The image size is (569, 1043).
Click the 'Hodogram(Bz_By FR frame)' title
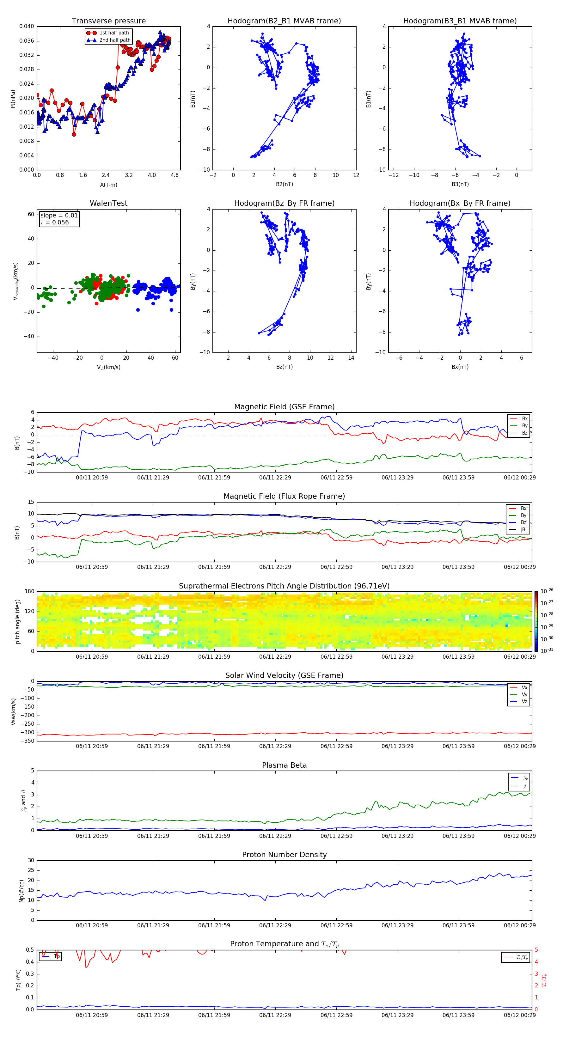pos(284,203)
